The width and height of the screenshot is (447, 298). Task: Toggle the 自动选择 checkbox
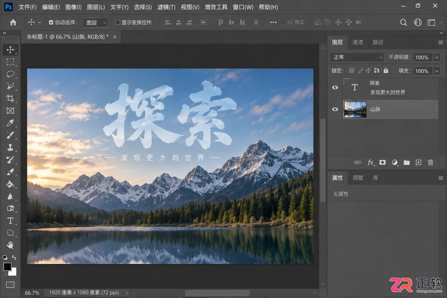click(51, 22)
